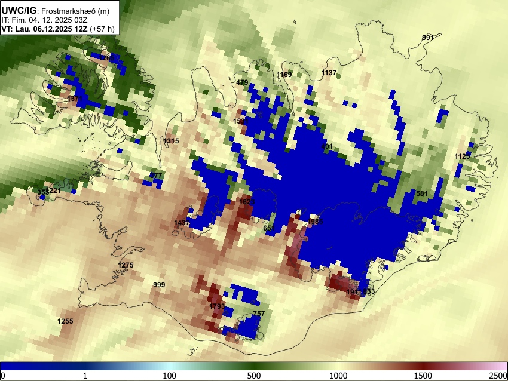Click the map value '221' in the west
Viewport: 508px width, 381px height.
(55, 190)
